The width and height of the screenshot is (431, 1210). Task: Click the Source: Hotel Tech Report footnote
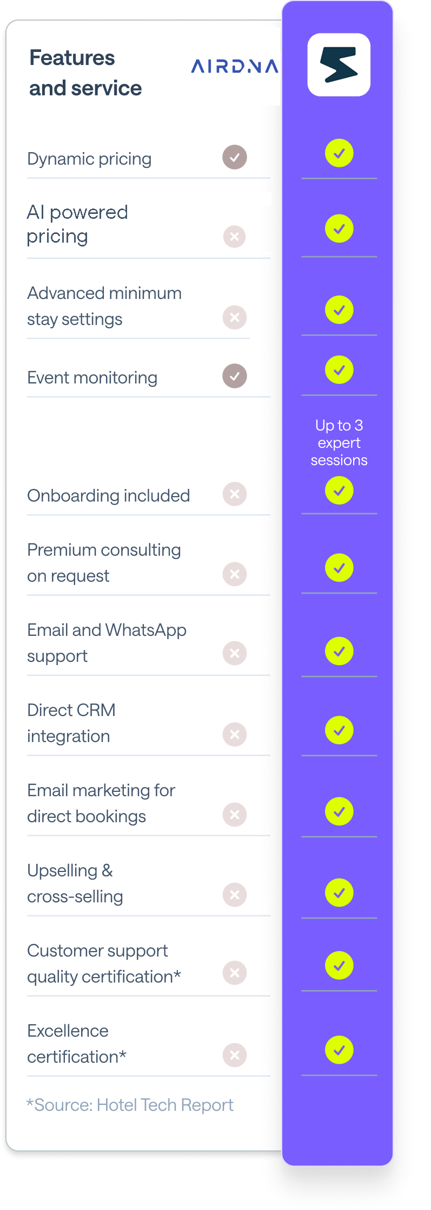click(x=130, y=1105)
